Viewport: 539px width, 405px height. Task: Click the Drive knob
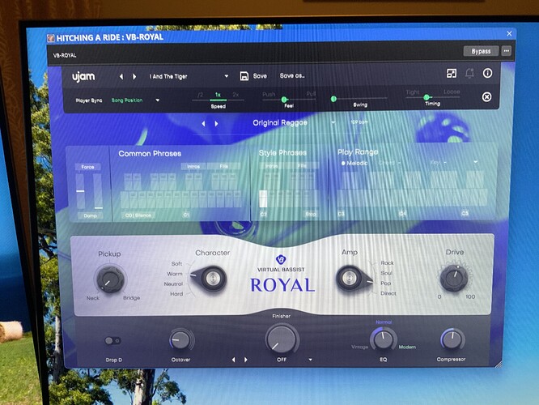click(x=454, y=278)
